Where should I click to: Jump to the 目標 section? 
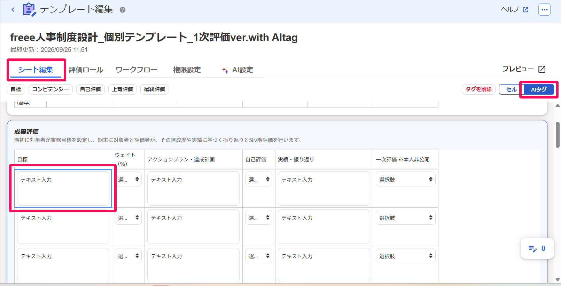(x=16, y=89)
